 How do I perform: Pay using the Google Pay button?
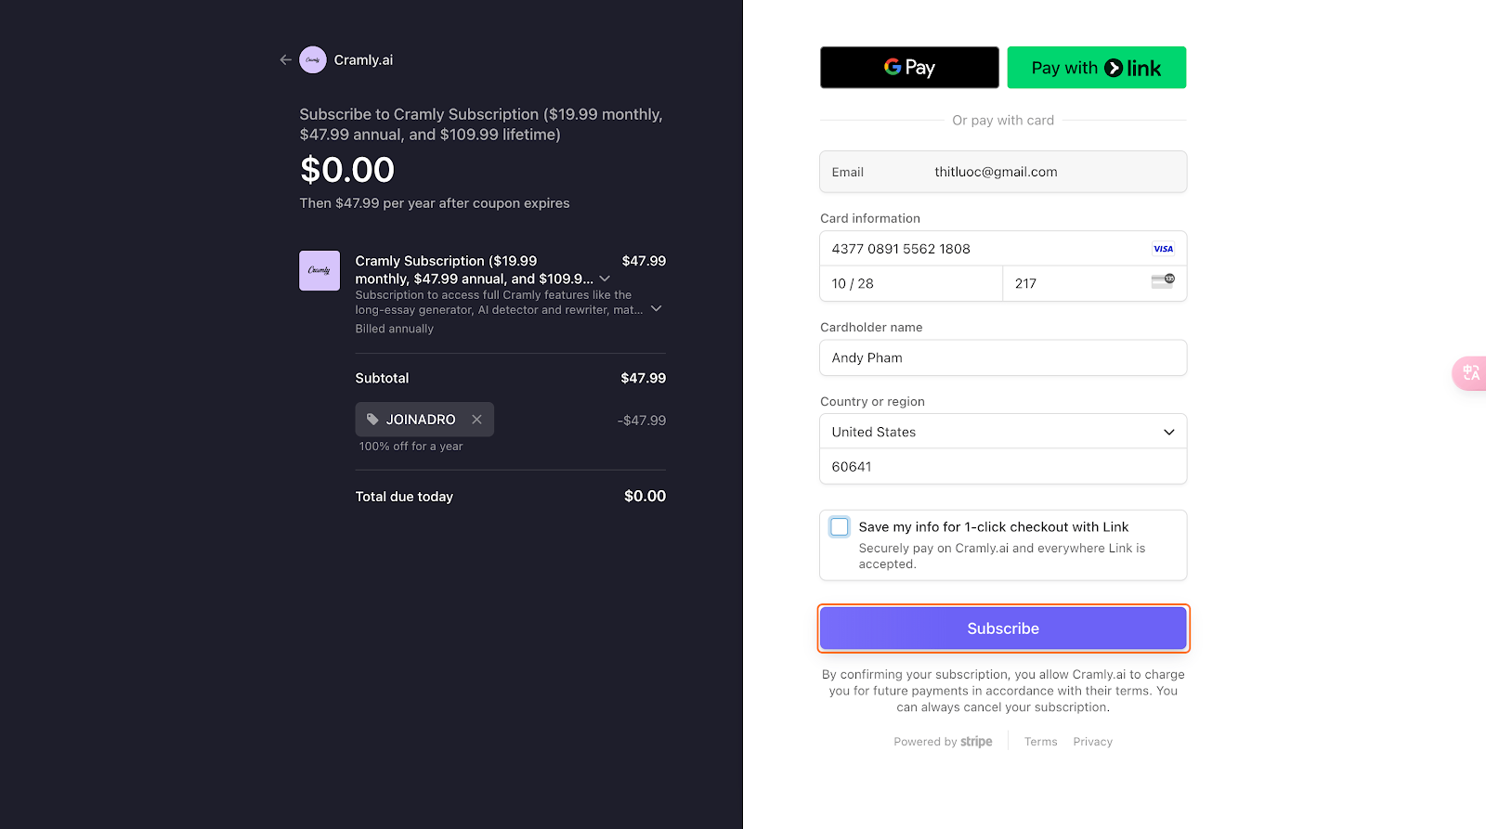909,68
